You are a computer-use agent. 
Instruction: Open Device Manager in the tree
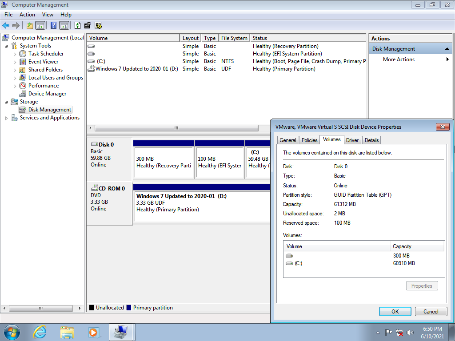coord(47,94)
